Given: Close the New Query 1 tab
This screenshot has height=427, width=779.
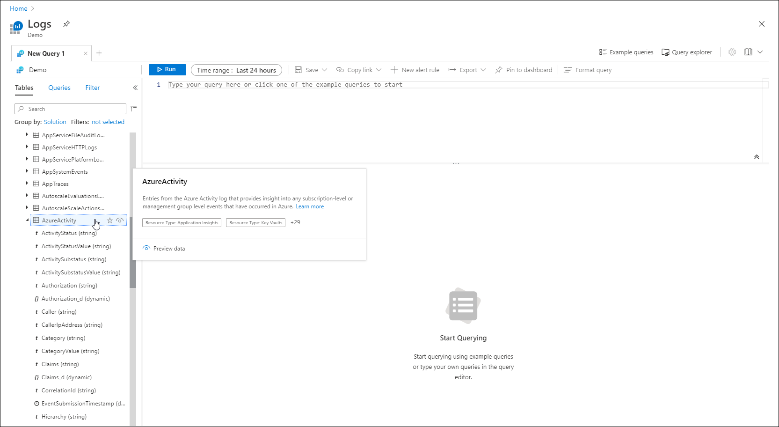Looking at the screenshot, I should (86, 53).
